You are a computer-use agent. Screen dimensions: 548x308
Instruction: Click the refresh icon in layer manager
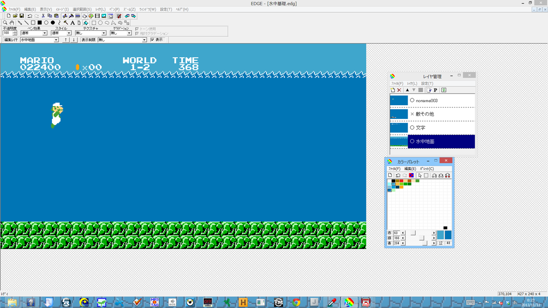tap(444, 90)
